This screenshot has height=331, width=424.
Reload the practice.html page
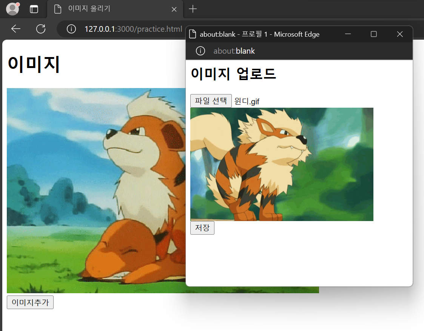[x=40, y=29]
